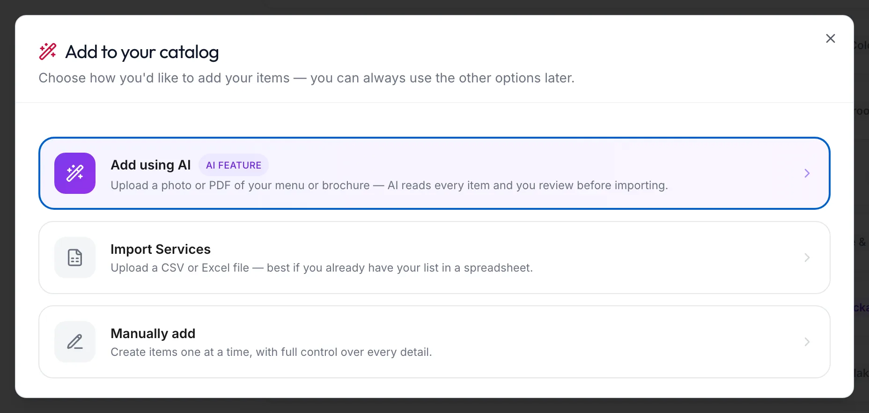Choose the Import Services option
The width and height of the screenshot is (869, 413).
click(434, 258)
